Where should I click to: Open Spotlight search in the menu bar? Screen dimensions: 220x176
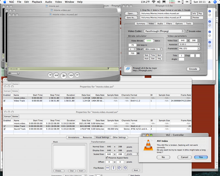click(215, 2)
